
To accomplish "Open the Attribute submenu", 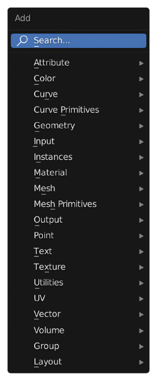I will pos(78,63).
